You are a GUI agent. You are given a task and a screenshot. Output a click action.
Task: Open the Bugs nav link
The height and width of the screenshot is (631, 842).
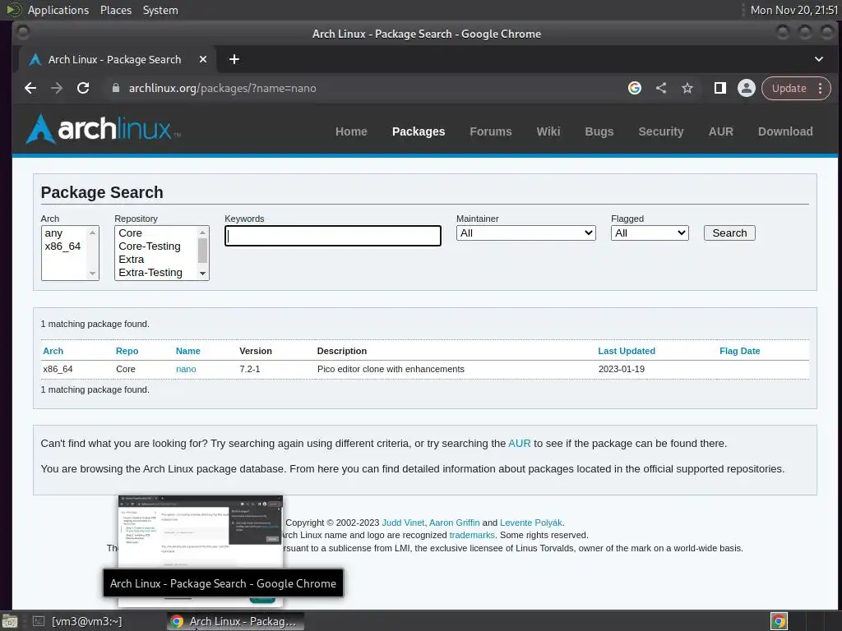pos(599,131)
